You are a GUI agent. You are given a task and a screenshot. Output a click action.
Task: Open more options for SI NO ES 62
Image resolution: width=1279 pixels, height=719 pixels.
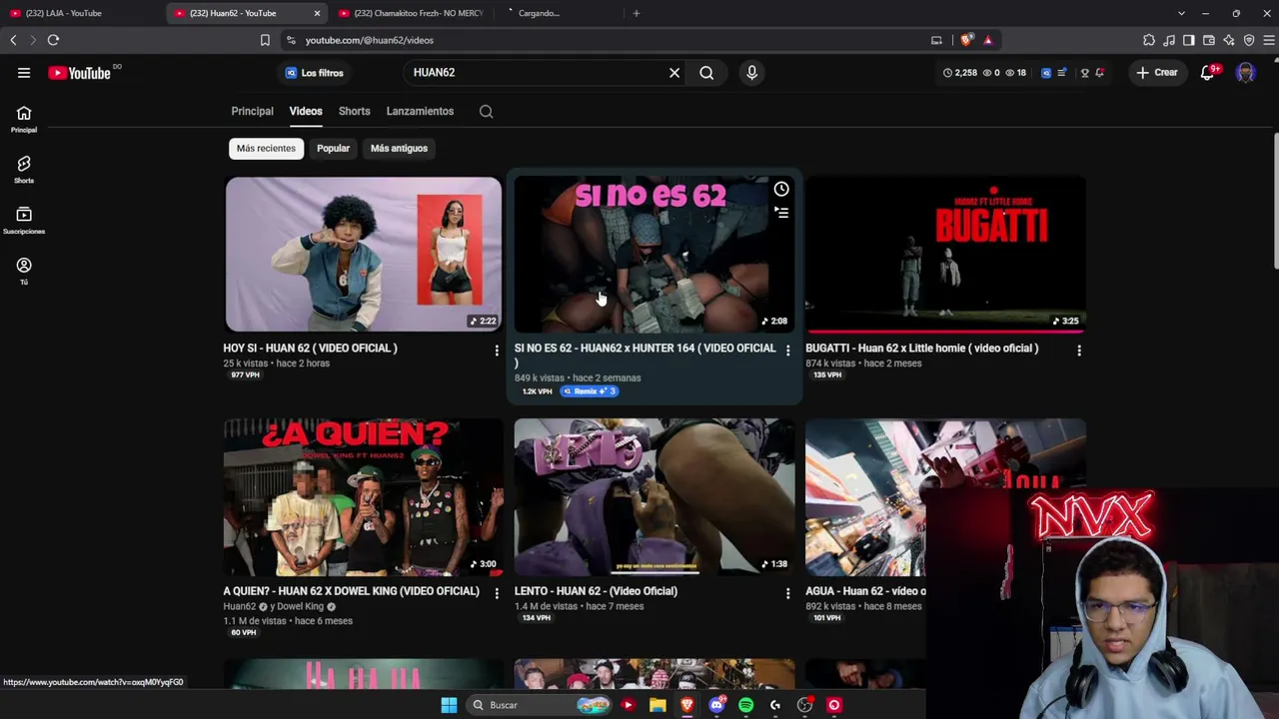[787, 350]
